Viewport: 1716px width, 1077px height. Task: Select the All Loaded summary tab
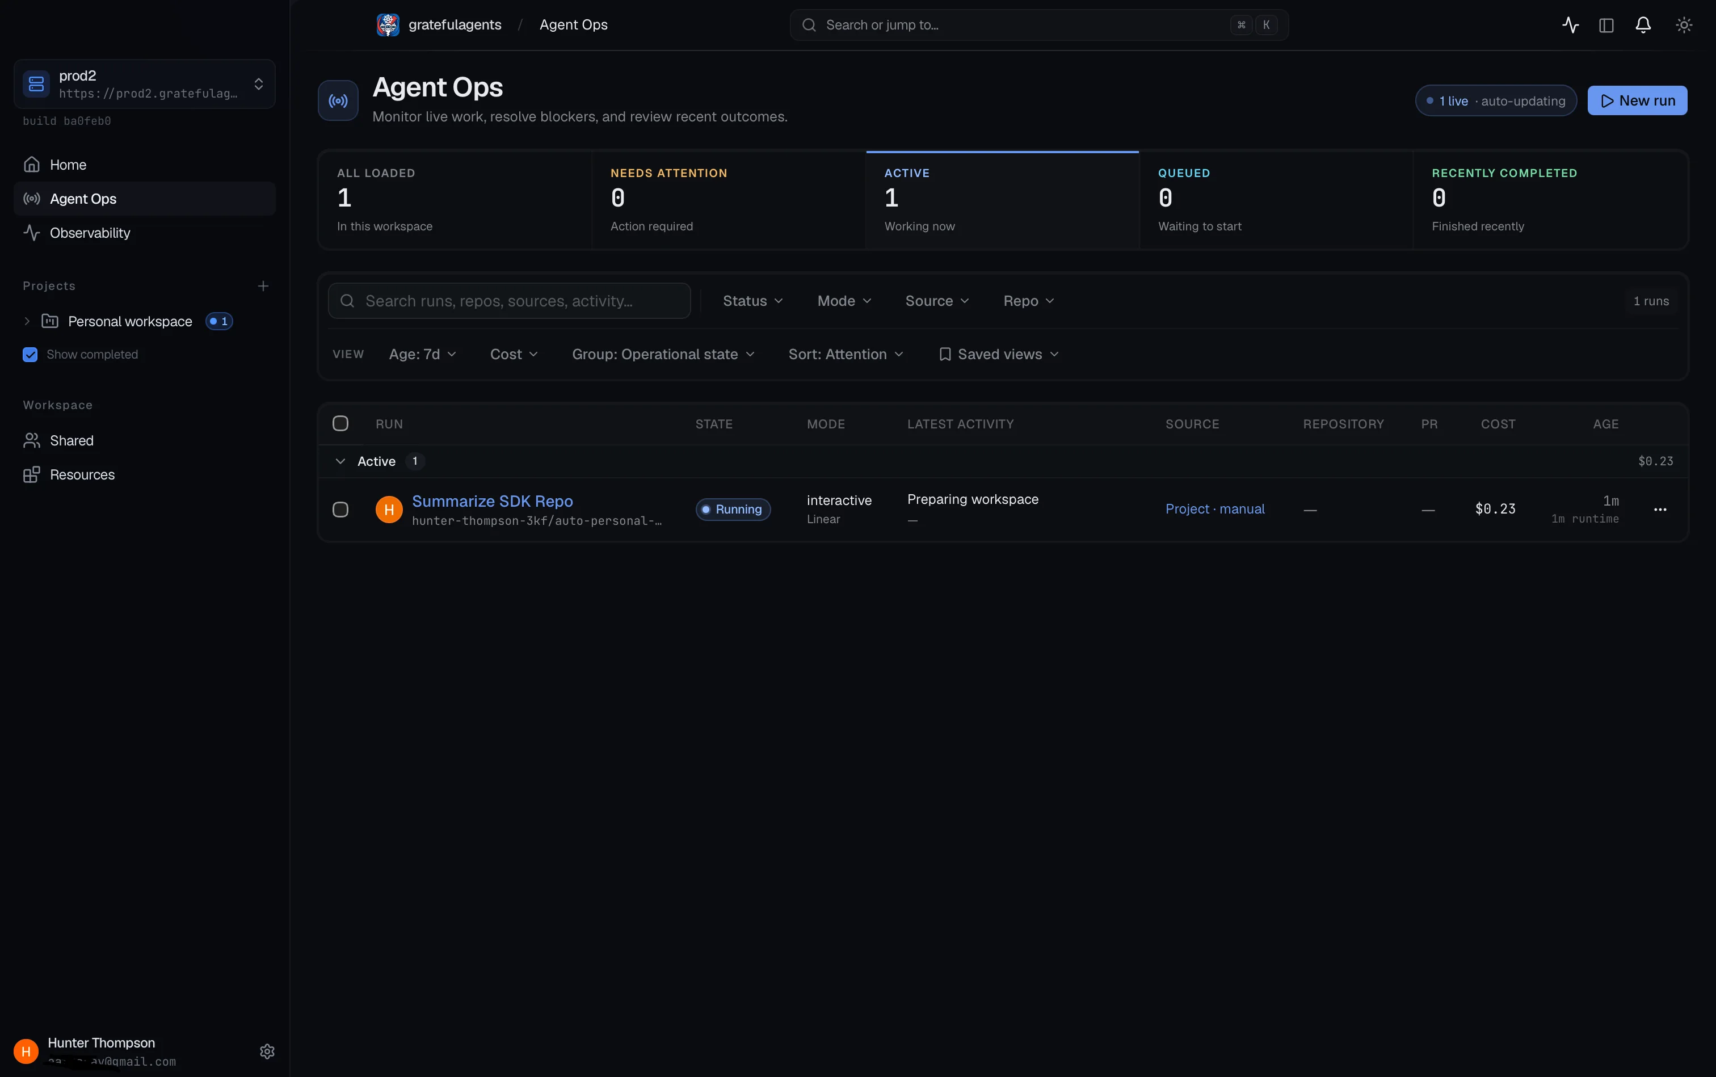coord(455,200)
